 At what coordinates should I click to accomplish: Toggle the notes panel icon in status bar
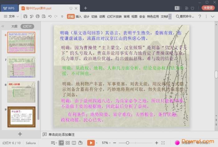click(53, 143)
